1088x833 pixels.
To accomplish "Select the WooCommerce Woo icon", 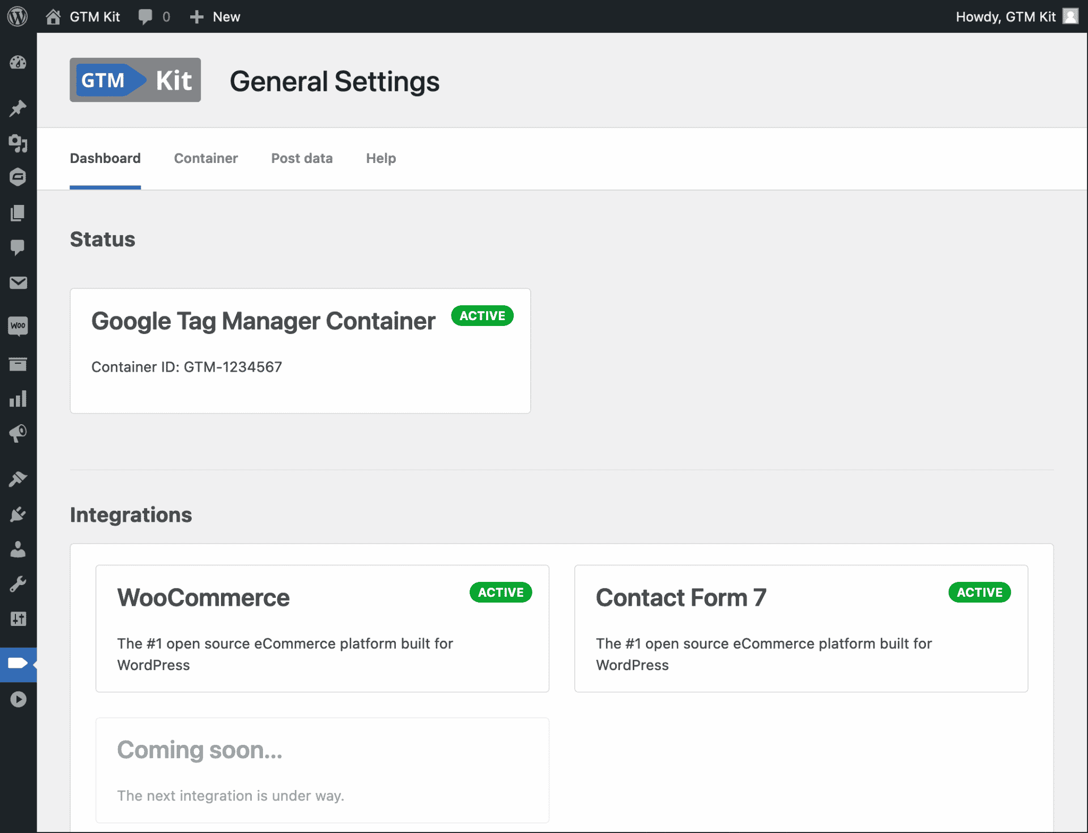I will [19, 325].
